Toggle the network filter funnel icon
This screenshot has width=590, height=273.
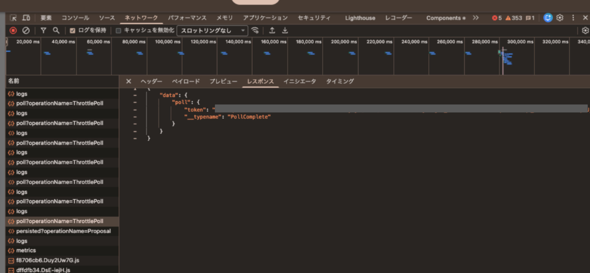(x=43, y=30)
